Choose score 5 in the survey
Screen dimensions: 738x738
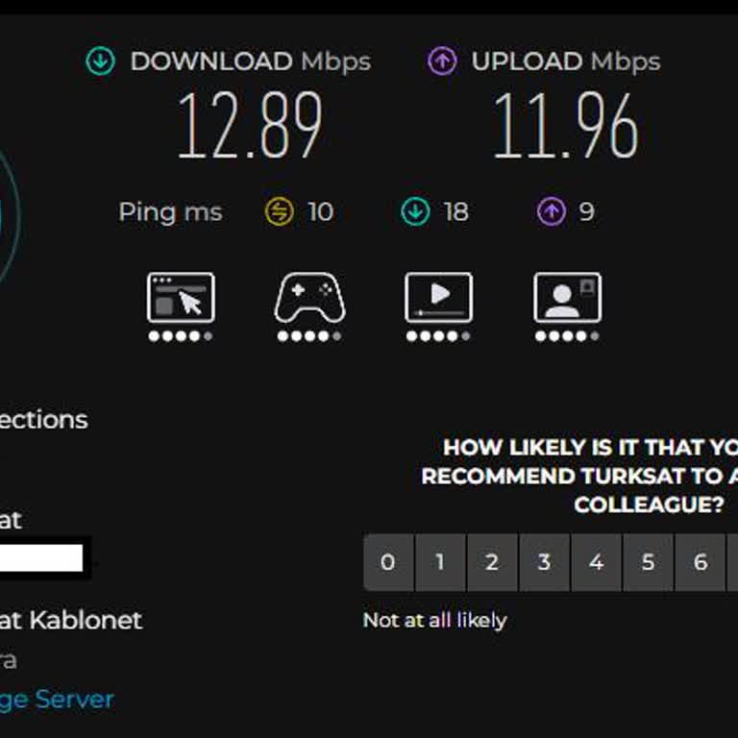pos(648,562)
